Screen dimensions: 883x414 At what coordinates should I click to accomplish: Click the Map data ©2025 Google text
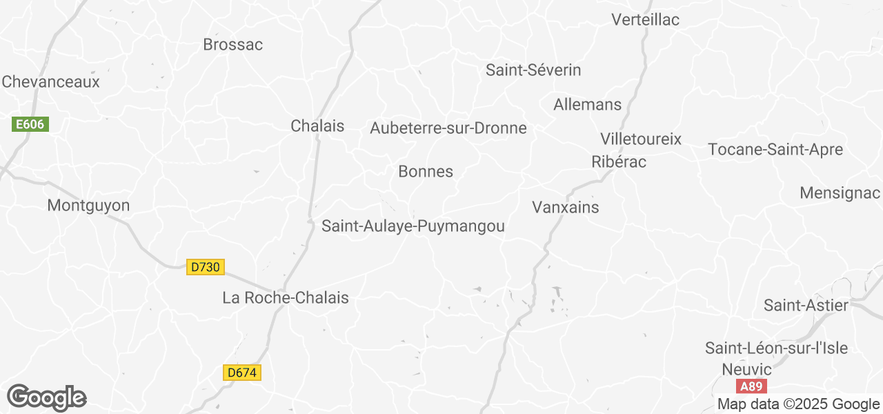pyautogui.click(x=798, y=404)
